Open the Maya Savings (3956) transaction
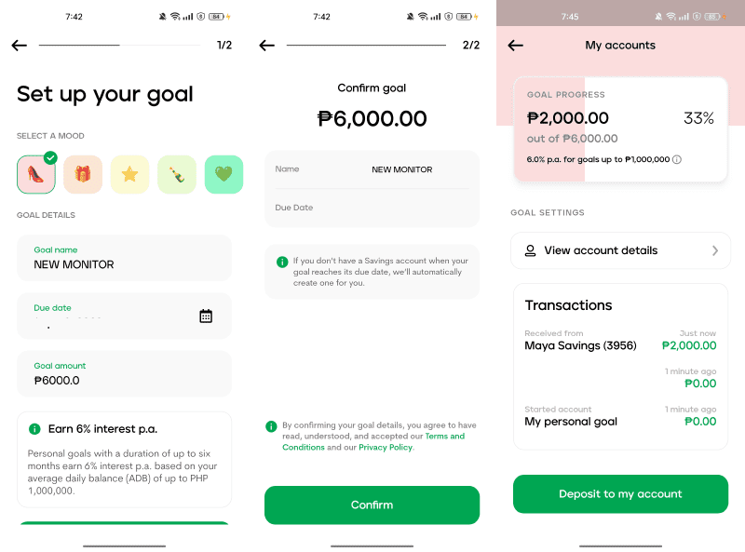Screen dimensions: 745x552 (x=620, y=340)
